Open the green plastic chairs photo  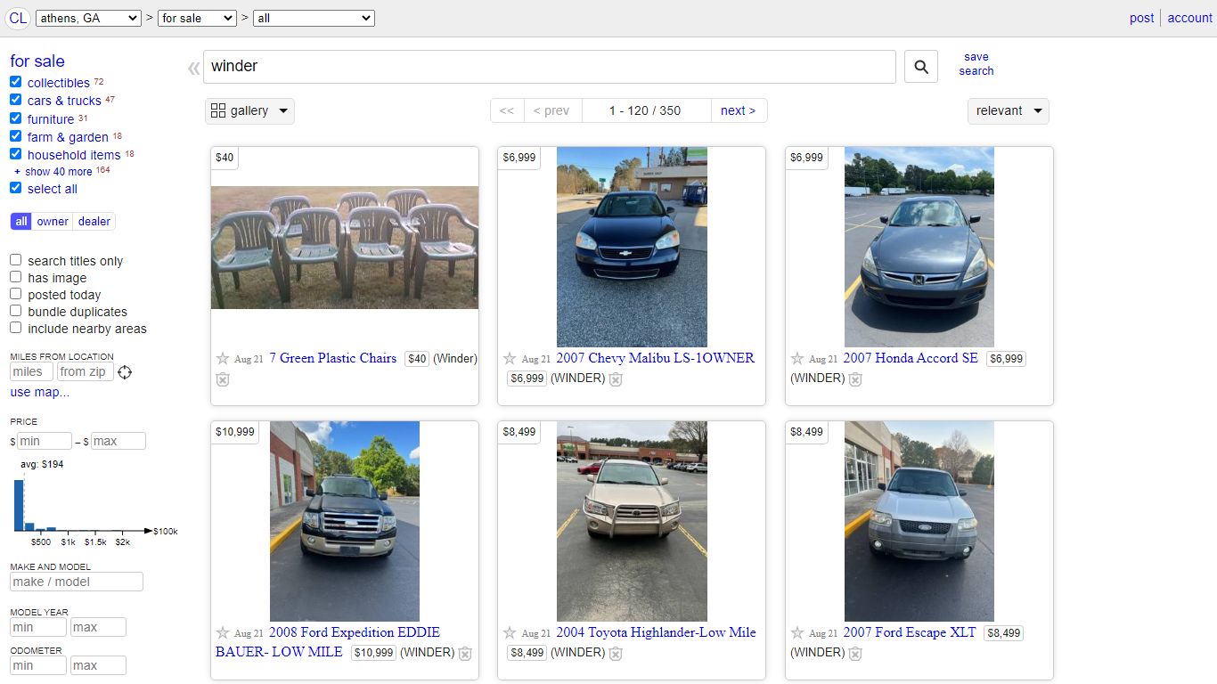coord(345,248)
